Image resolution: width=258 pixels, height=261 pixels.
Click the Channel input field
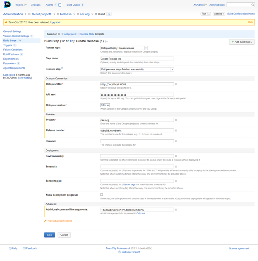coord(137,141)
